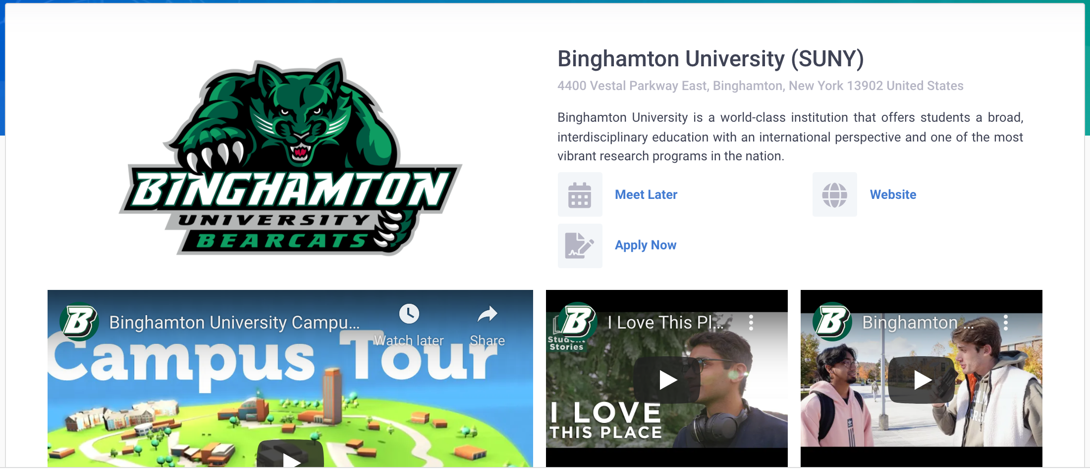Open three-dot menu on third Binghamton video

1006,323
